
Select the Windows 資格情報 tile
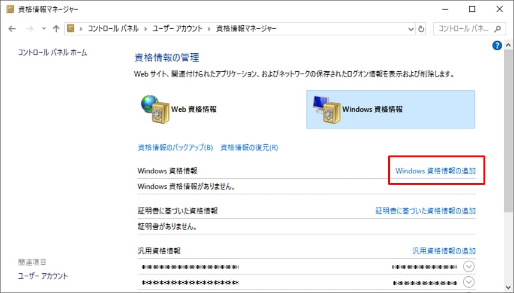[x=391, y=109]
